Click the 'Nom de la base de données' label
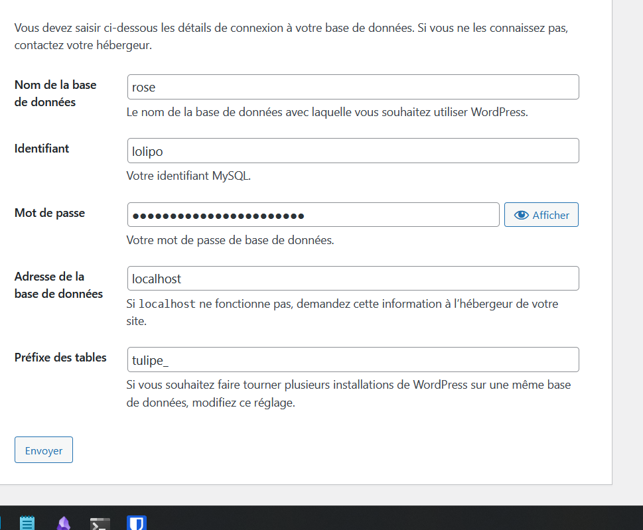 [55, 94]
